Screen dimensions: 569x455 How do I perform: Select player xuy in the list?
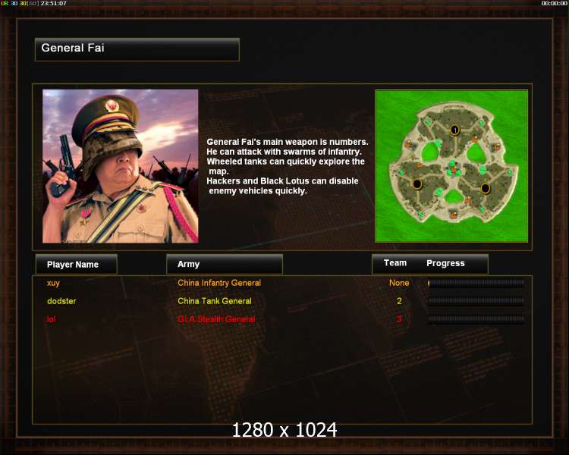[x=53, y=284]
